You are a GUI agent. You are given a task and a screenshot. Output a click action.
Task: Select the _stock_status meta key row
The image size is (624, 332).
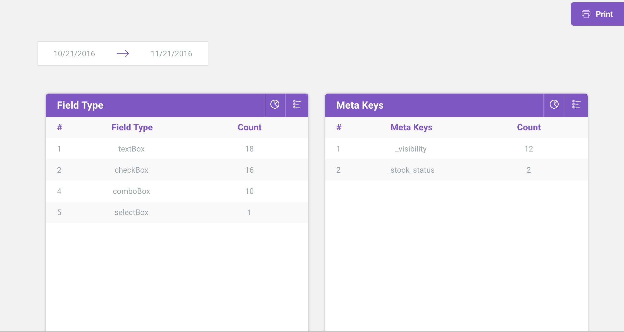411,170
